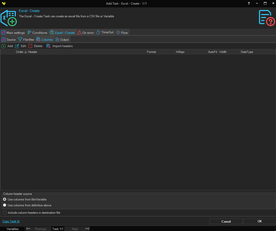276x231 pixels.
Task: Click the question mark help button in title bar
Action: (249, 3)
